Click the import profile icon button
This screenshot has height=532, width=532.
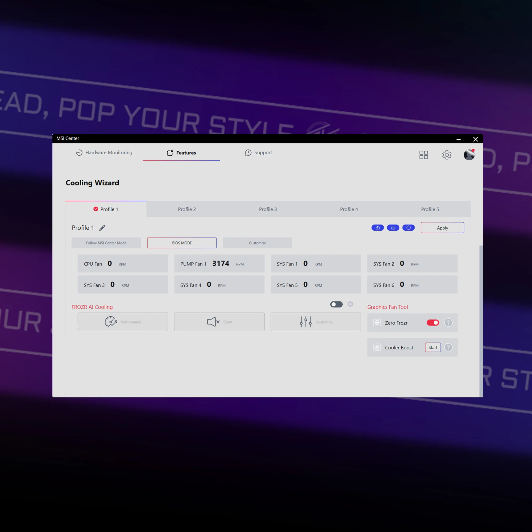(x=393, y=228)
